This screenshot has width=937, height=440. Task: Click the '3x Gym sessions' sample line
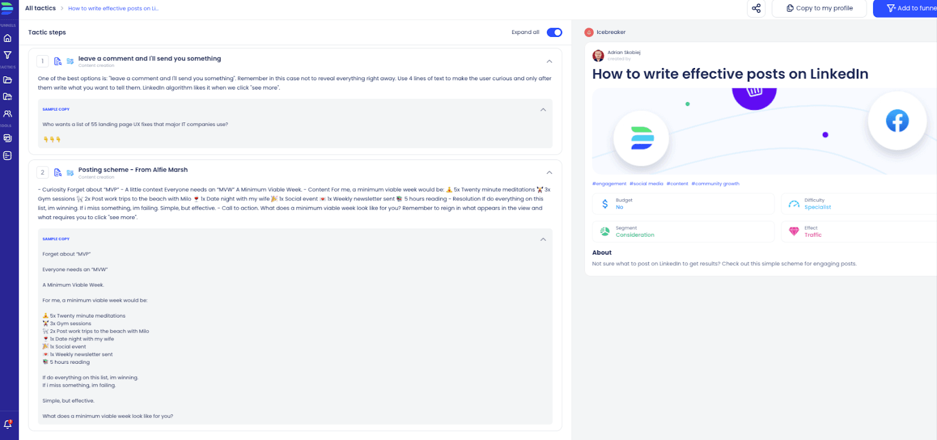[67, 323]
